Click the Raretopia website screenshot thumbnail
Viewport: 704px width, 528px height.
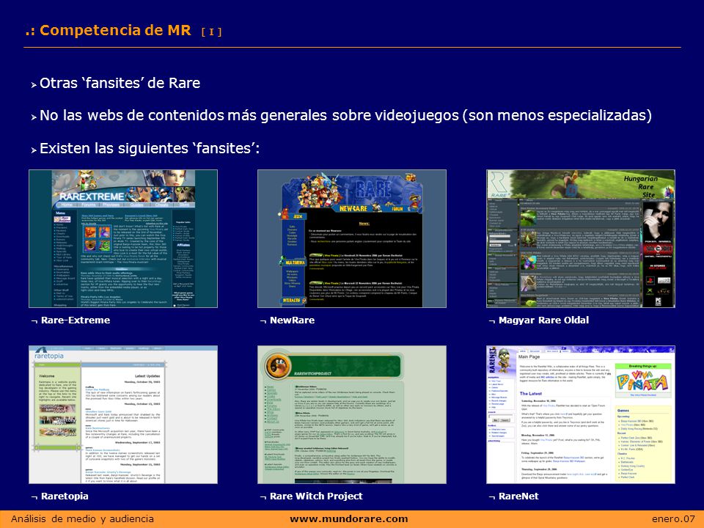click(123, 414)
